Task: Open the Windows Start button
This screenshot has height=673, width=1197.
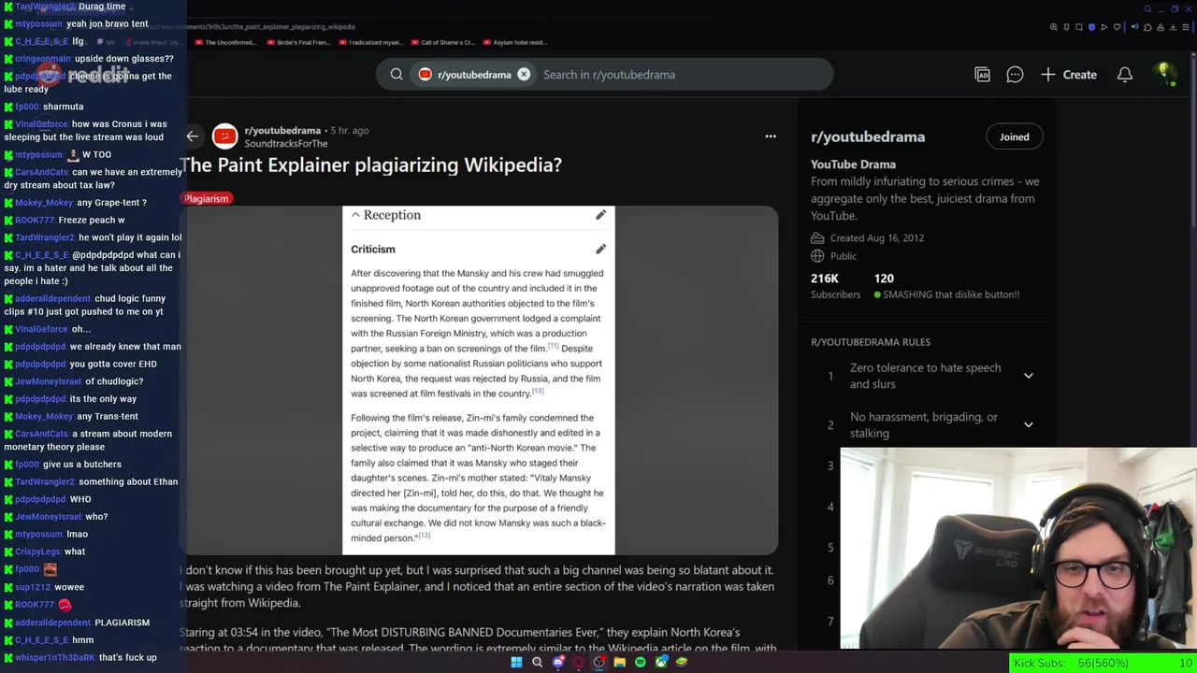Action: pyautogui.click(x=516, y=663)
